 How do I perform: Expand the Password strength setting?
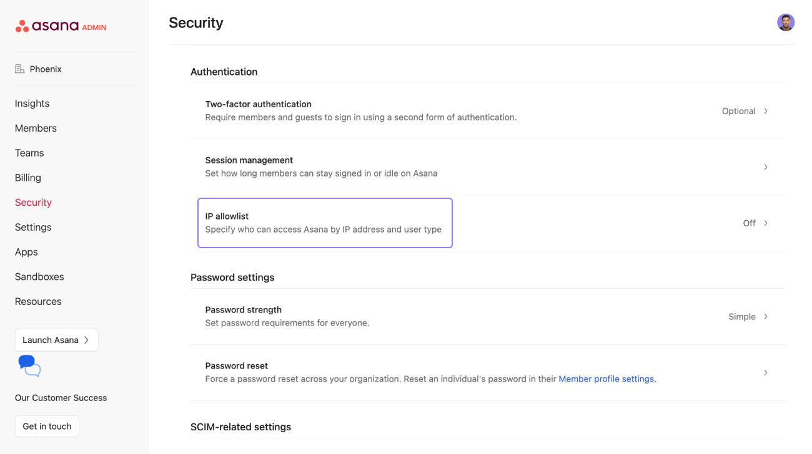[487, 316]
